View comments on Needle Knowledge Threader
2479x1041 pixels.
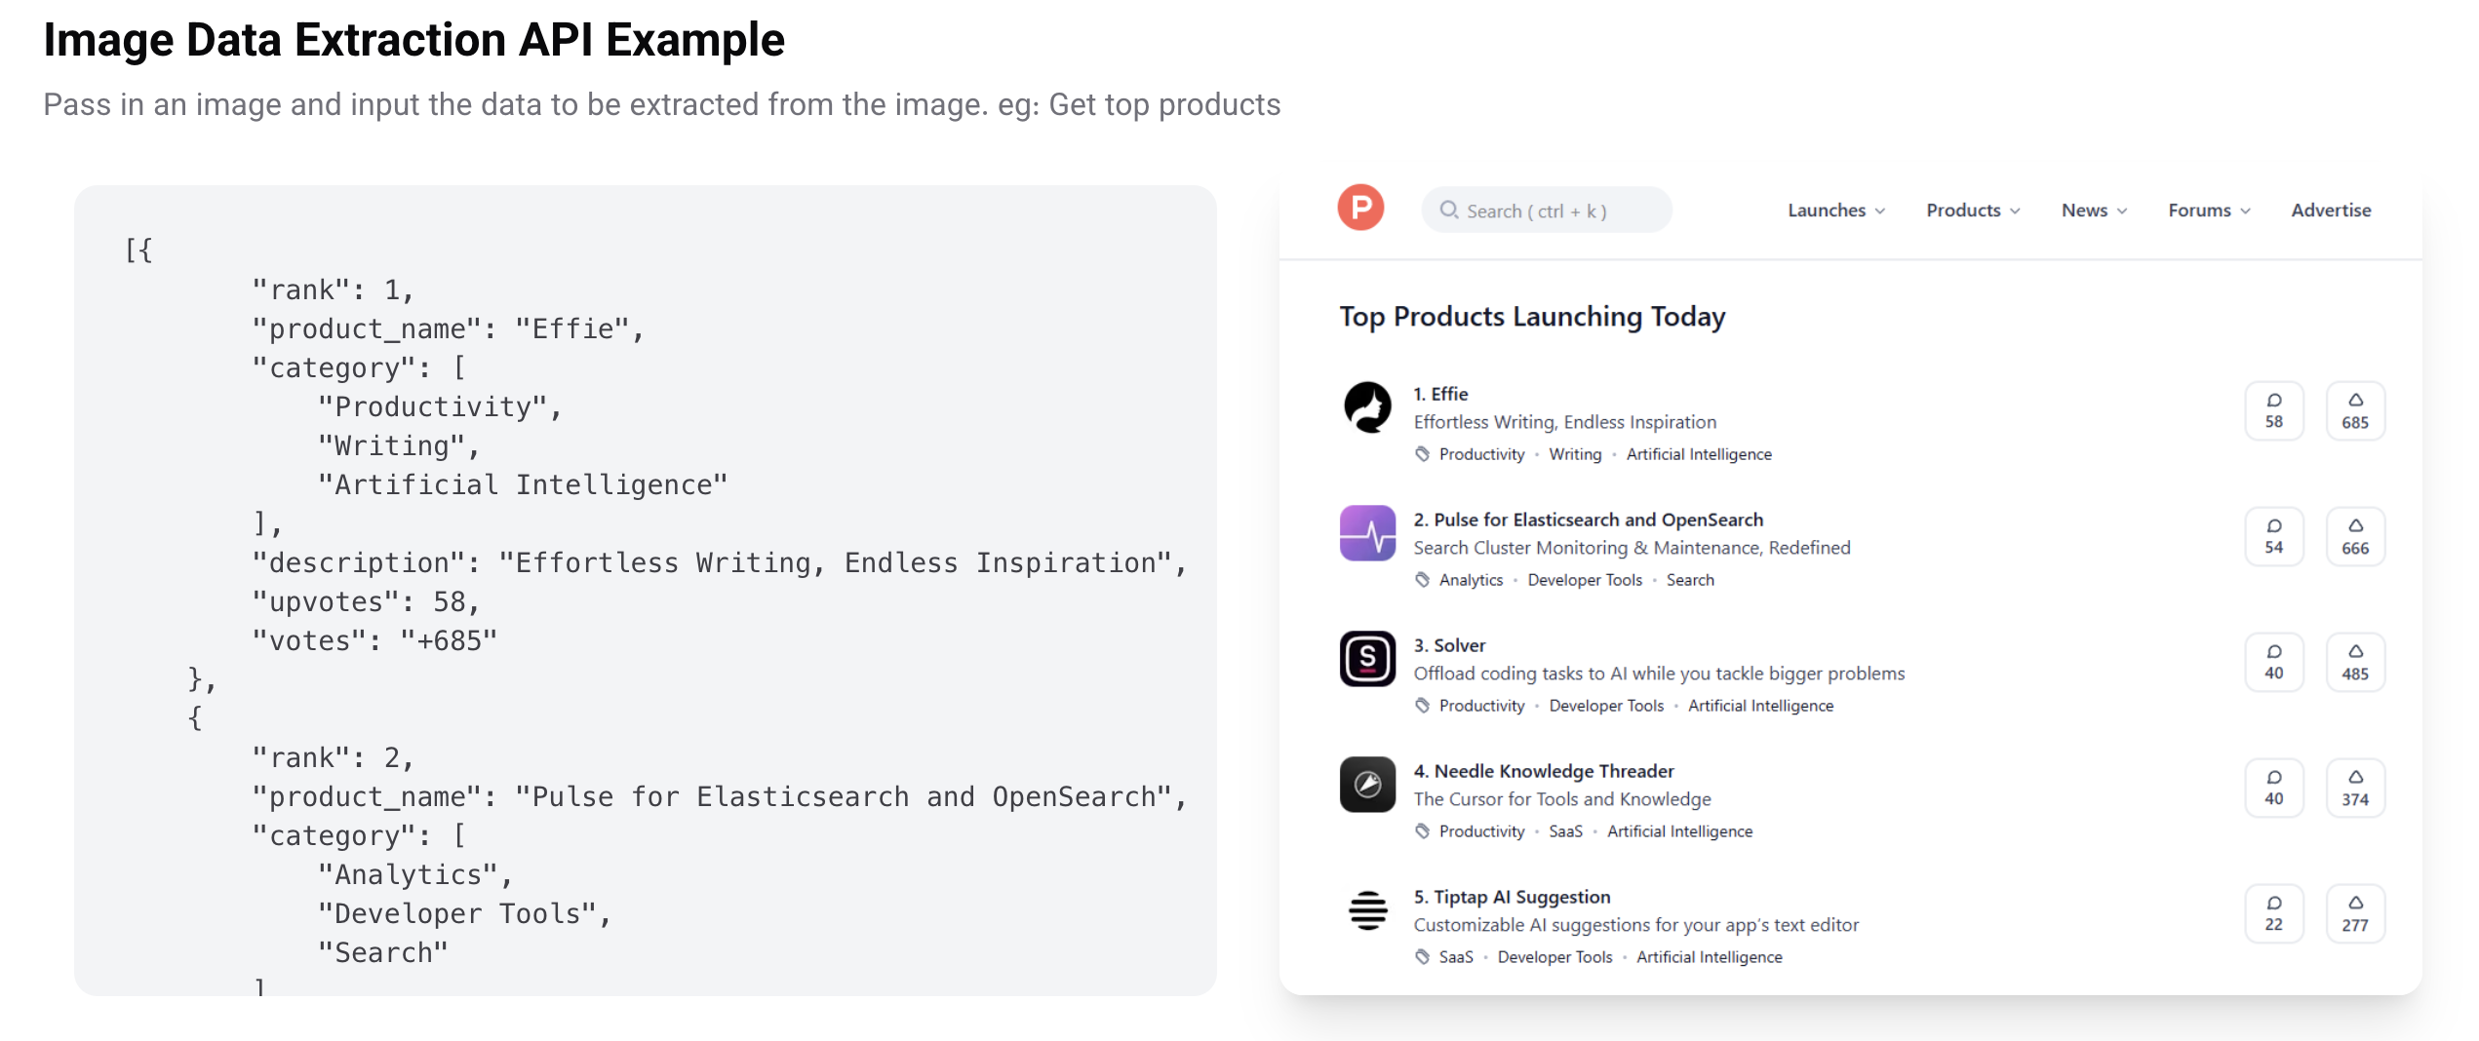point(2273,789)
